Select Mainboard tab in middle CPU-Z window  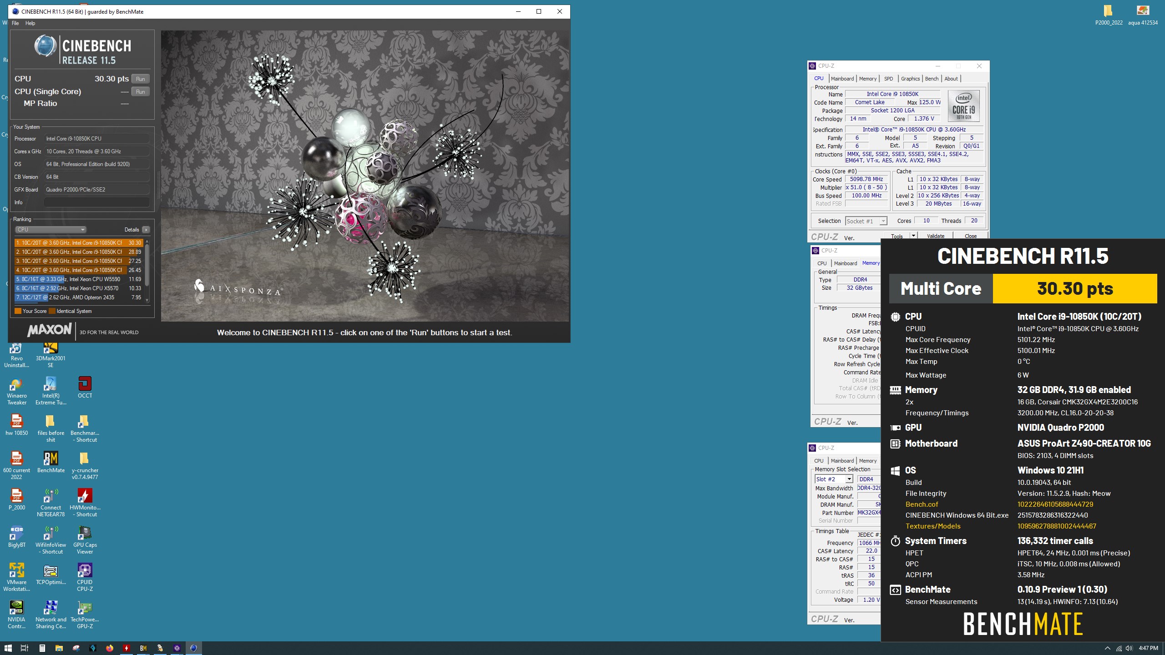pos(845,263)
